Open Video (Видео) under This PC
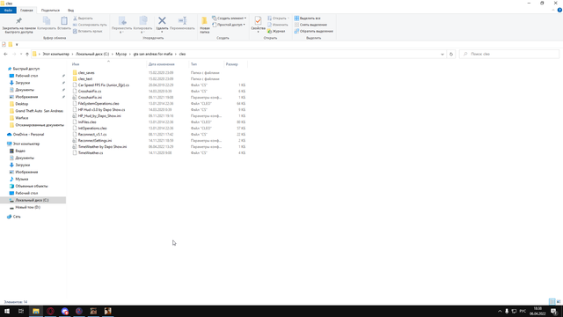The width and height of the screenshot is (563, 317). tap(20, 151)
